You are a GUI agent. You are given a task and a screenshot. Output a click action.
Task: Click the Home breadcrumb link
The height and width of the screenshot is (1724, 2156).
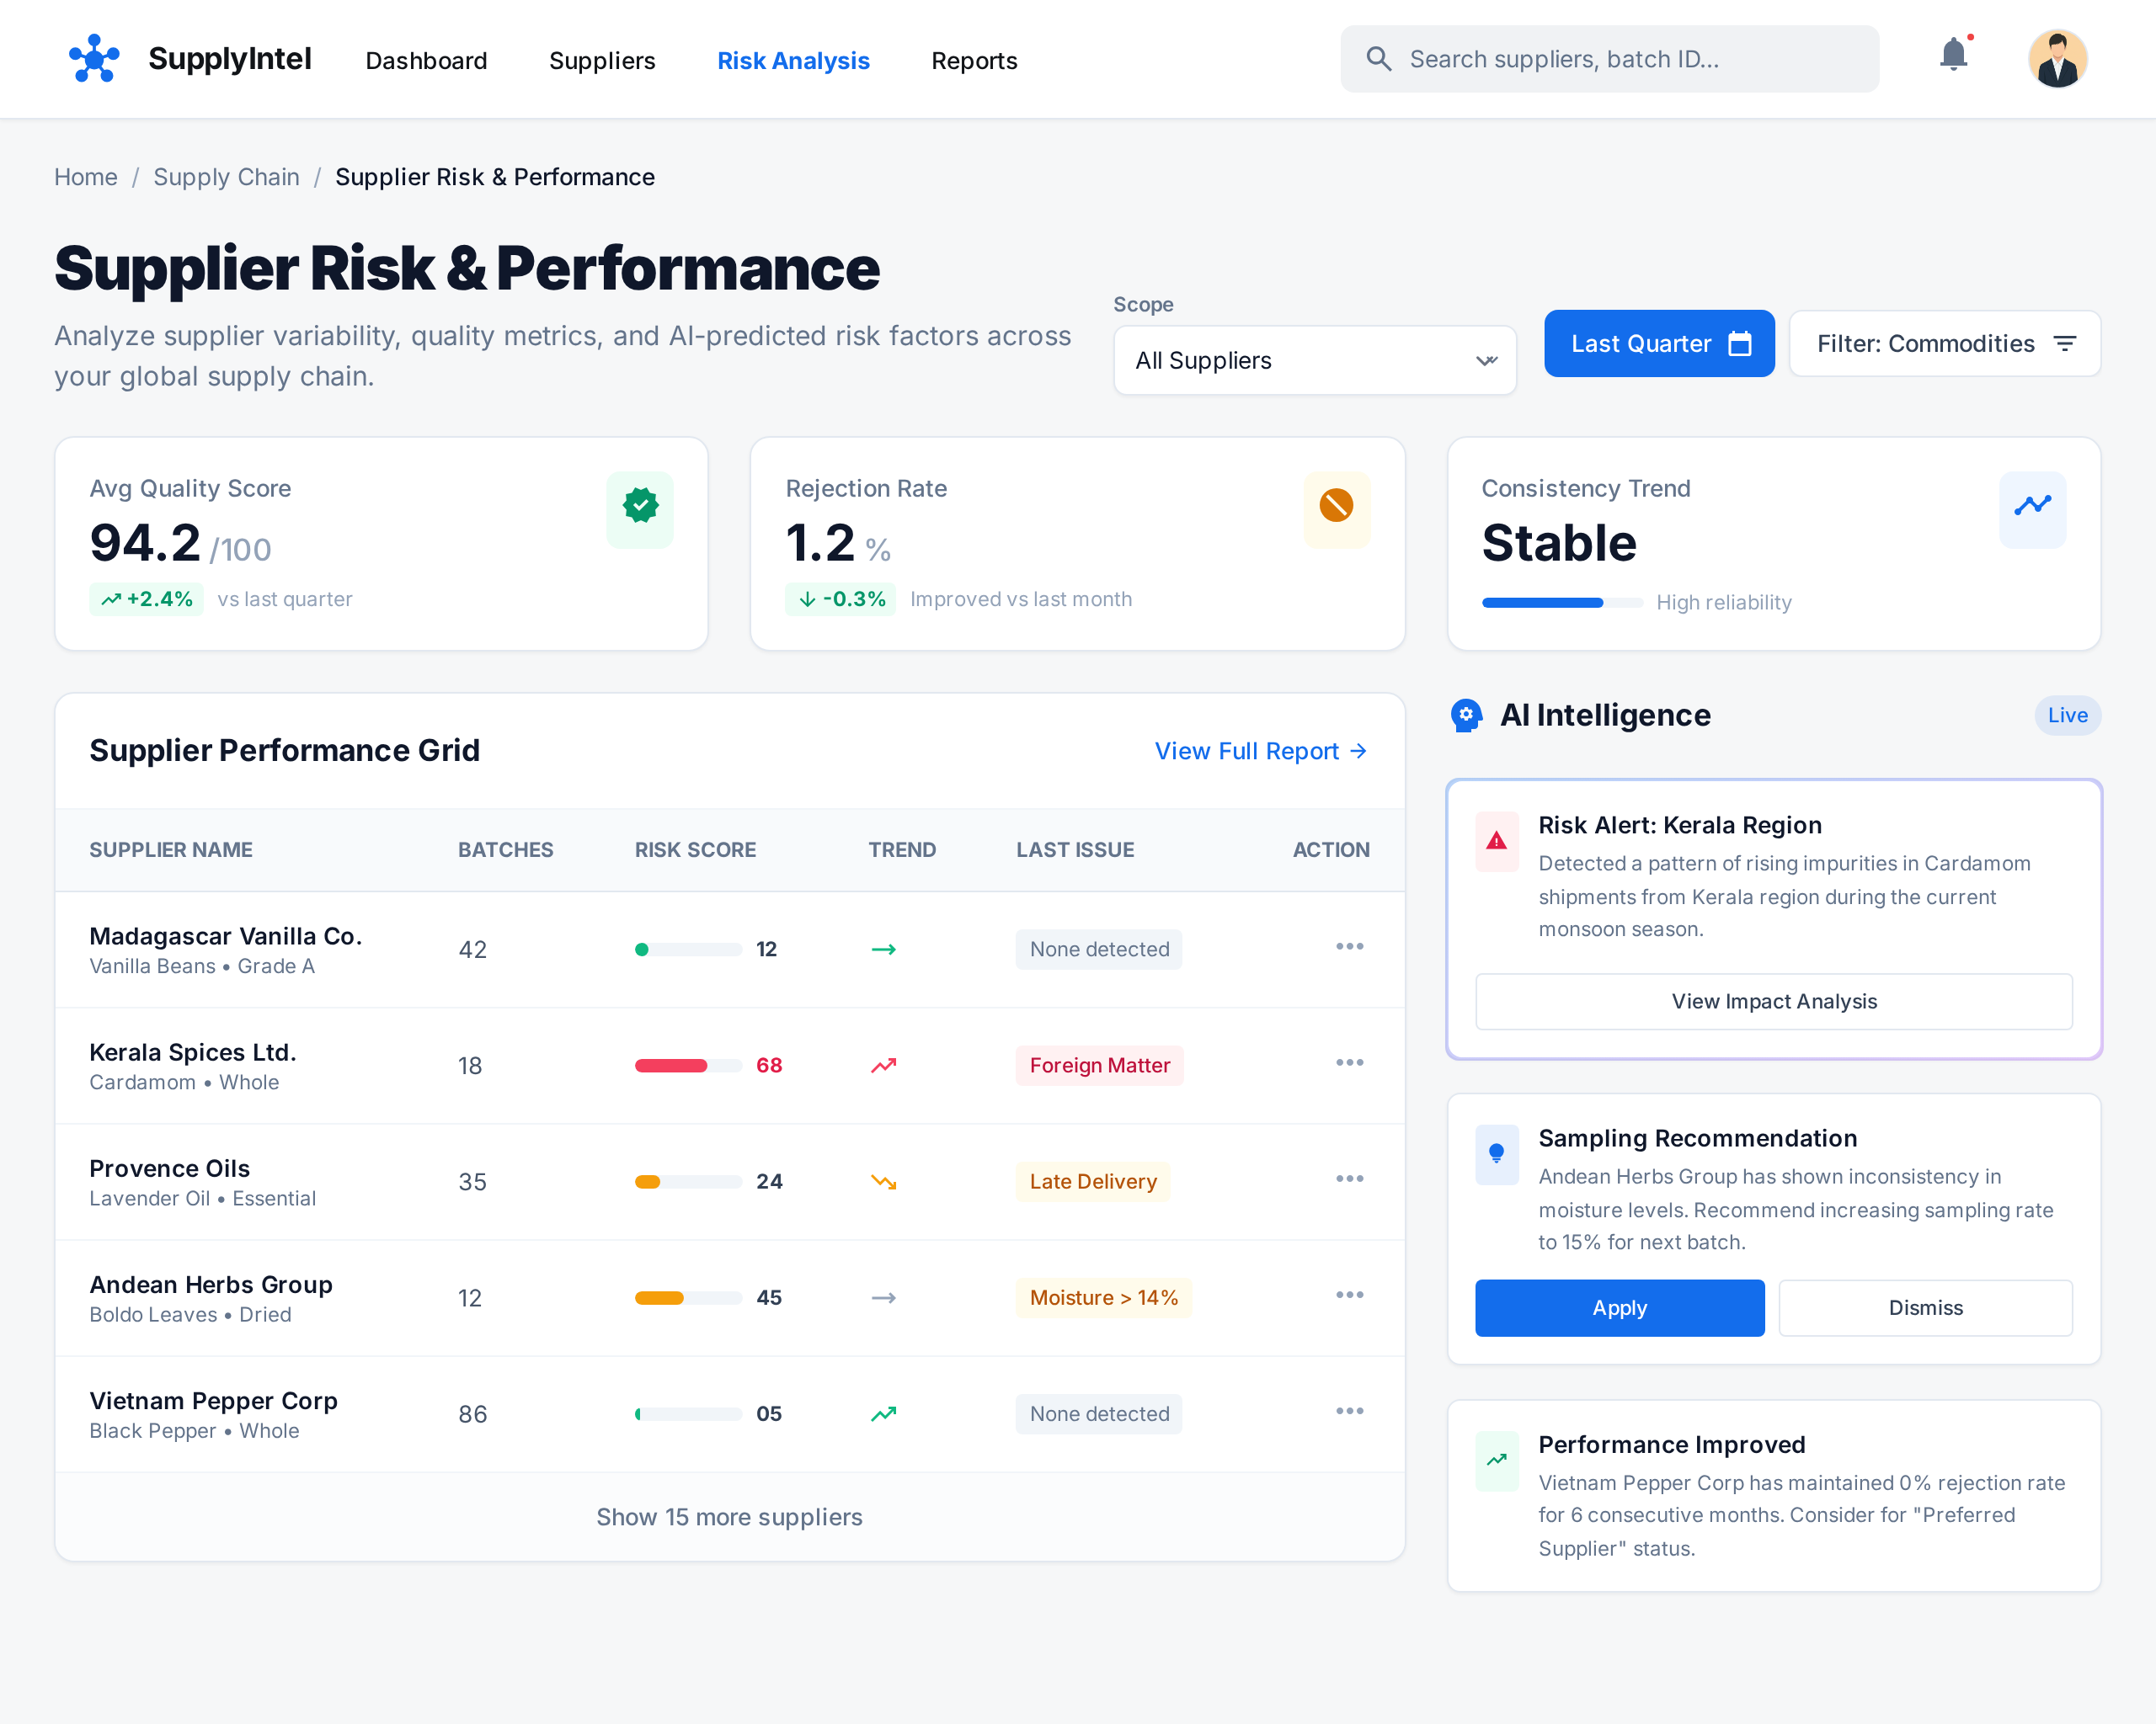(x=86, y=177)
